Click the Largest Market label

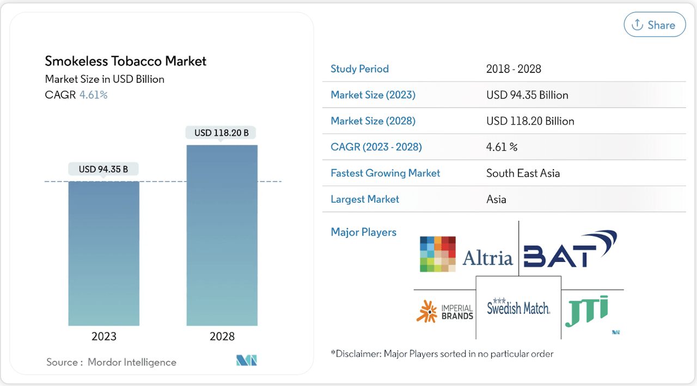[x=365, y=199]
